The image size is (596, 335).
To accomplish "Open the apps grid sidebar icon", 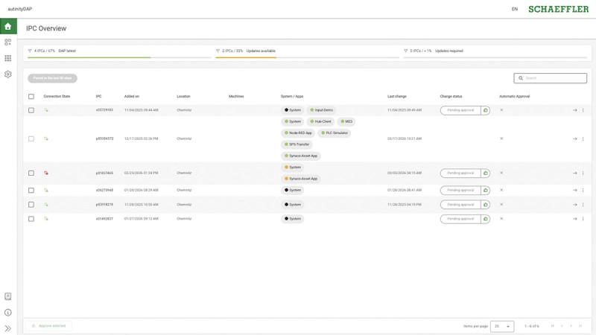I will point(8,58).
